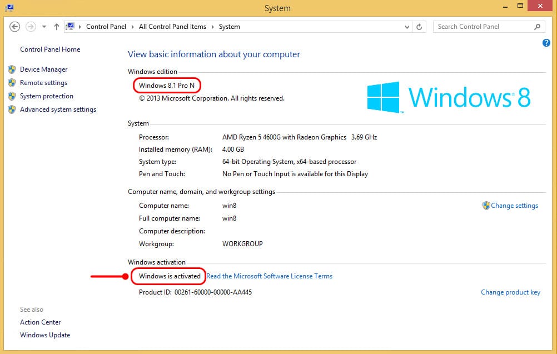Click the Product ID 00261-60000-00000-AA445

[x=213, y=292]
